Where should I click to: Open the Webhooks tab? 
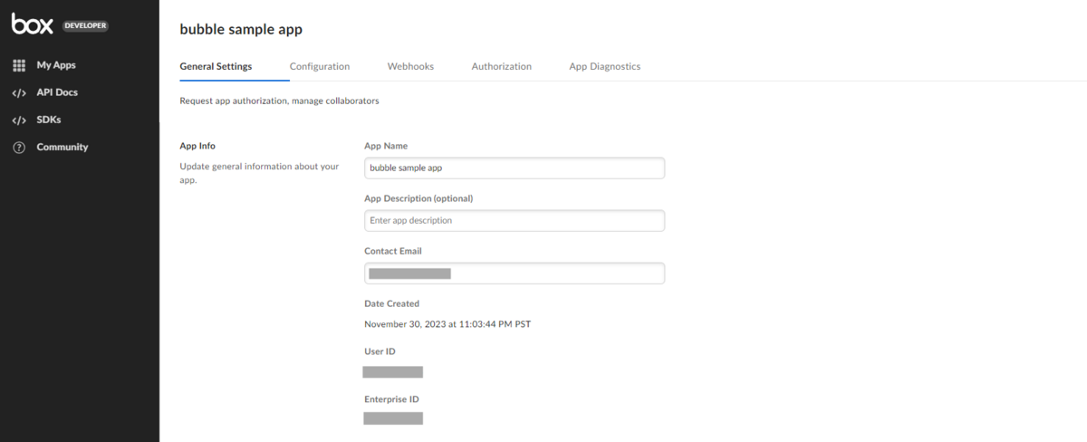(410, 66)
